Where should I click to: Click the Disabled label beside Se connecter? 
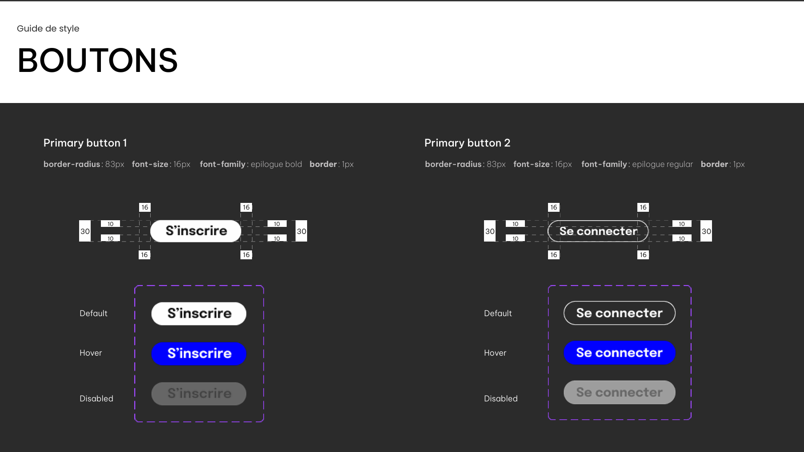[500, 399]
